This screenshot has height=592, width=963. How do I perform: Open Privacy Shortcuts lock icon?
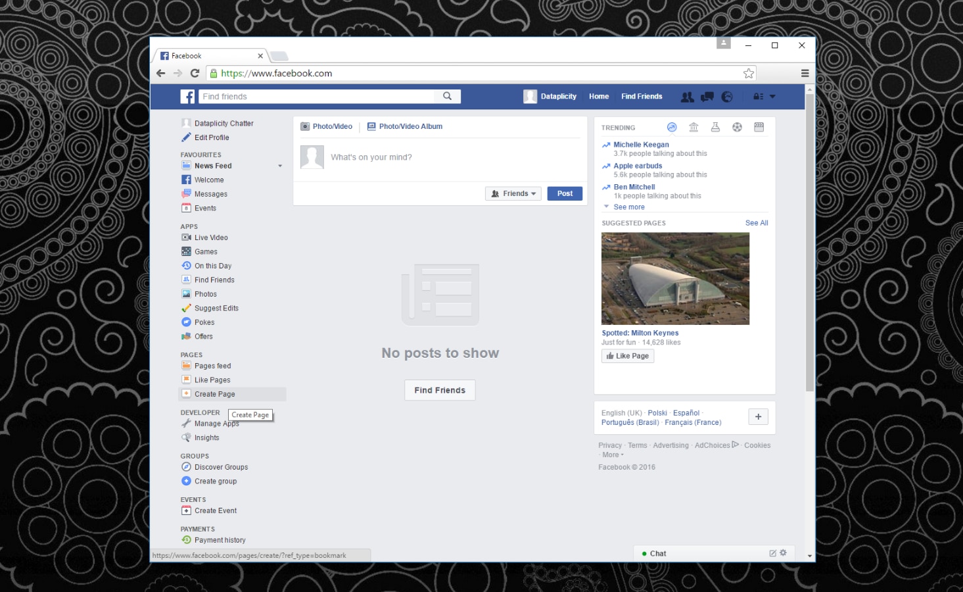[x=758, y=97]
